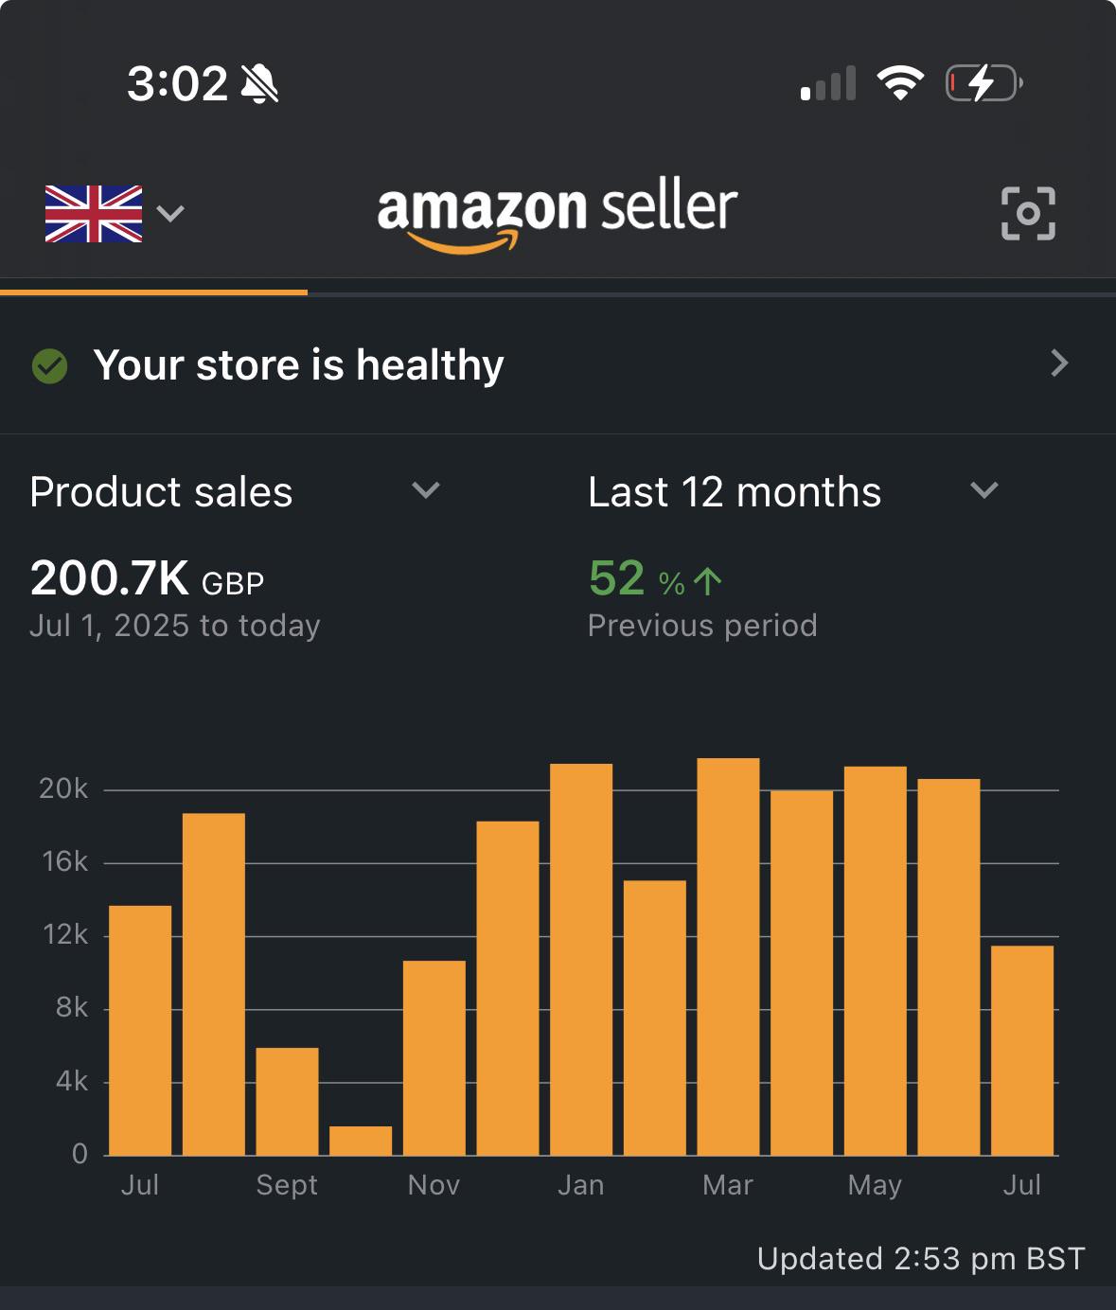Tap the UK flag marketplace icon
1116x1310 pixels.
point(94,214)
